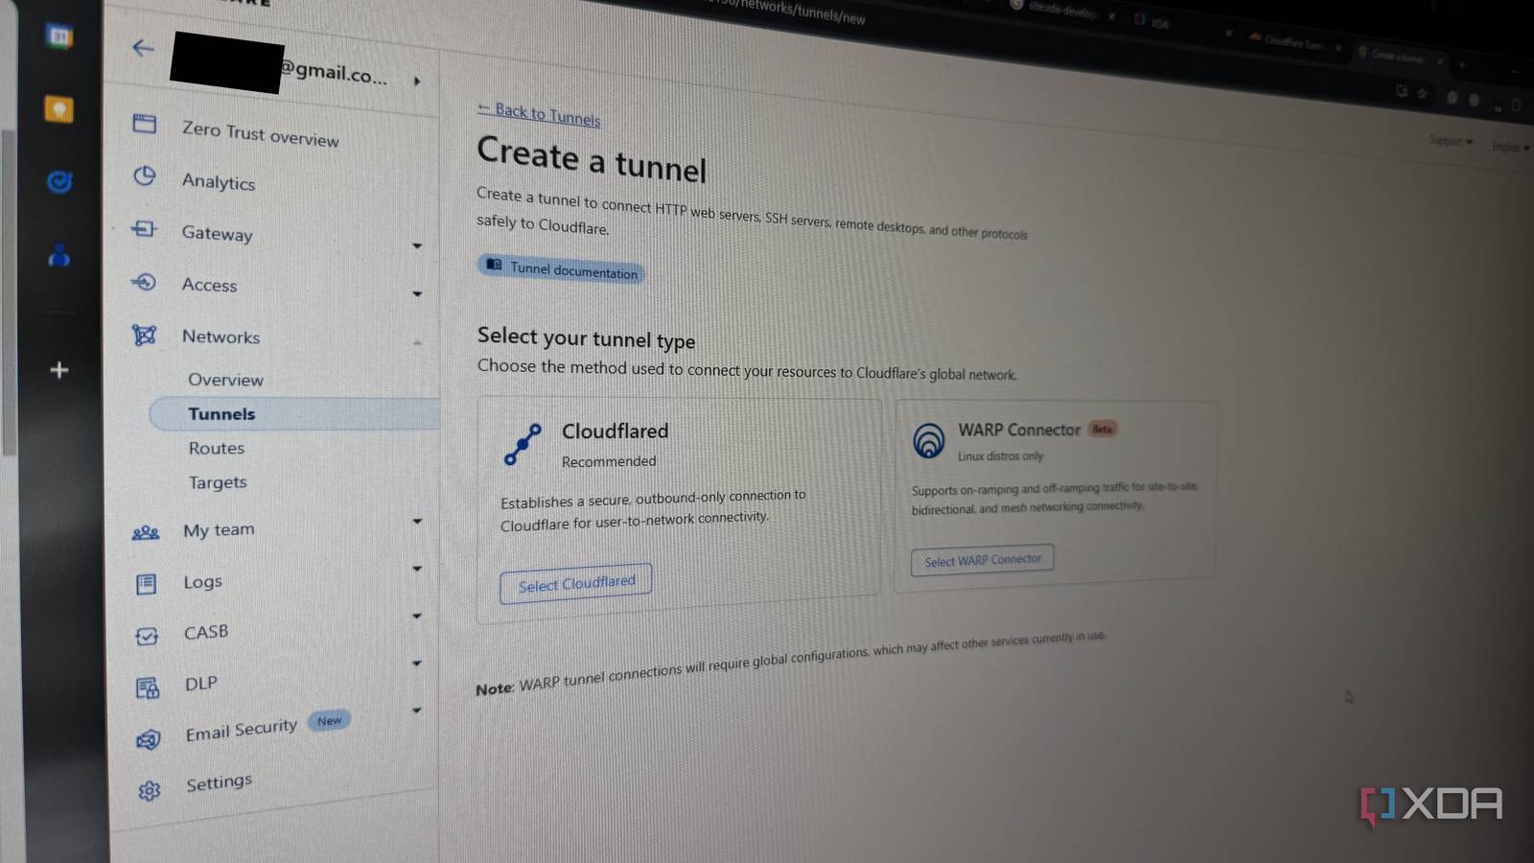The image size is (1534, 863).
Task: Expand the CASB submenu arrow
Action: point(417,616)
